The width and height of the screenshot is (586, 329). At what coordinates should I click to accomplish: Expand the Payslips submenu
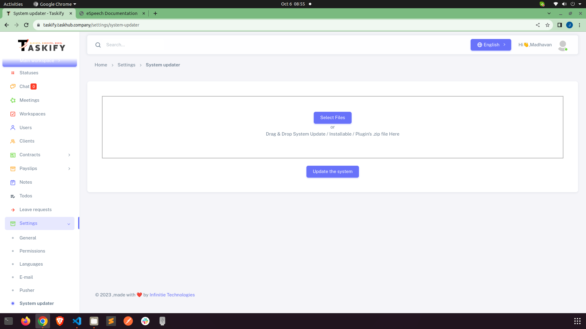tap(69, 168)
